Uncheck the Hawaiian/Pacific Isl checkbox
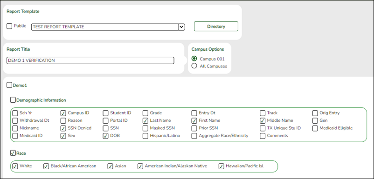The height and width of the screenshot is (179, 374). (x=221, y=166)
